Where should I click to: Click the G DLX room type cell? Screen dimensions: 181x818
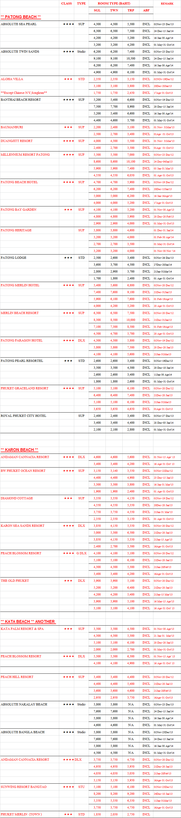pos(82,553)
